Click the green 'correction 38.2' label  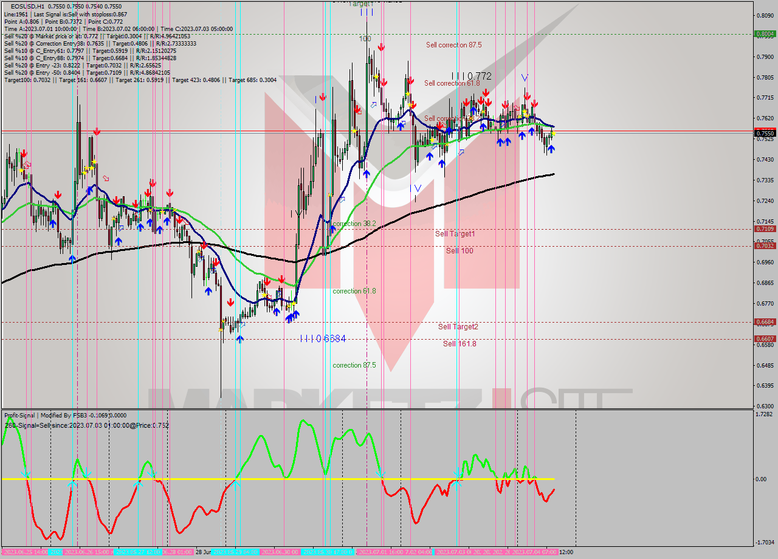pyautogui.click(x=354, y=224)
